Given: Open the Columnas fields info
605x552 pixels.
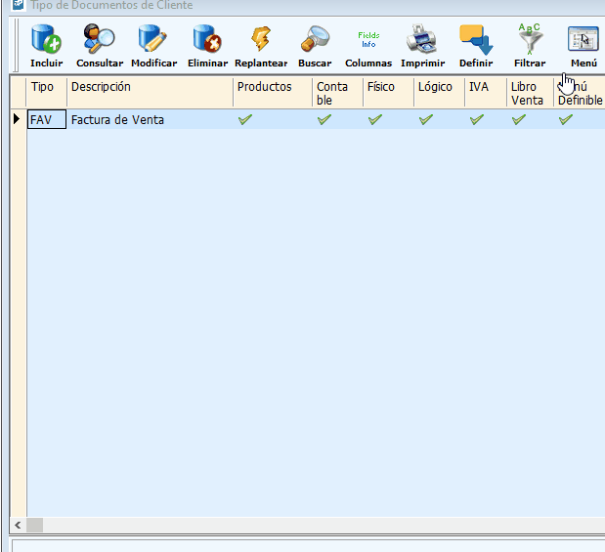Looking at the screenshot, I should click(368, 46).
